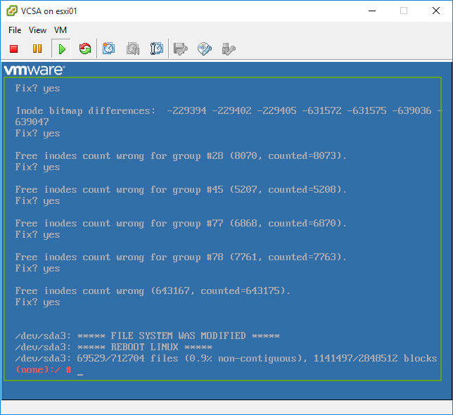
Task: Close the VCSA on esxi01 window
Action: [436, 11]
